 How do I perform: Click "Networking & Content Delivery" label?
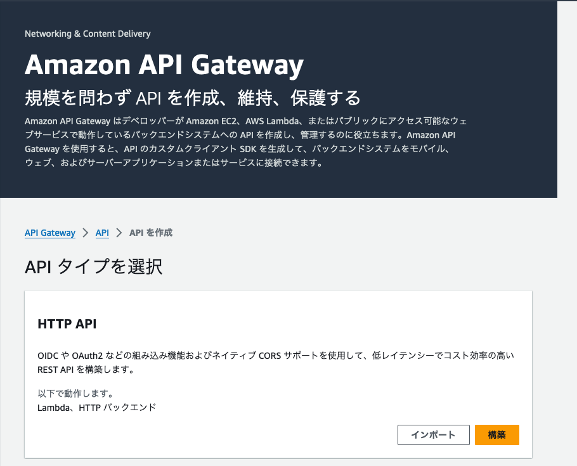pos(88,34)
